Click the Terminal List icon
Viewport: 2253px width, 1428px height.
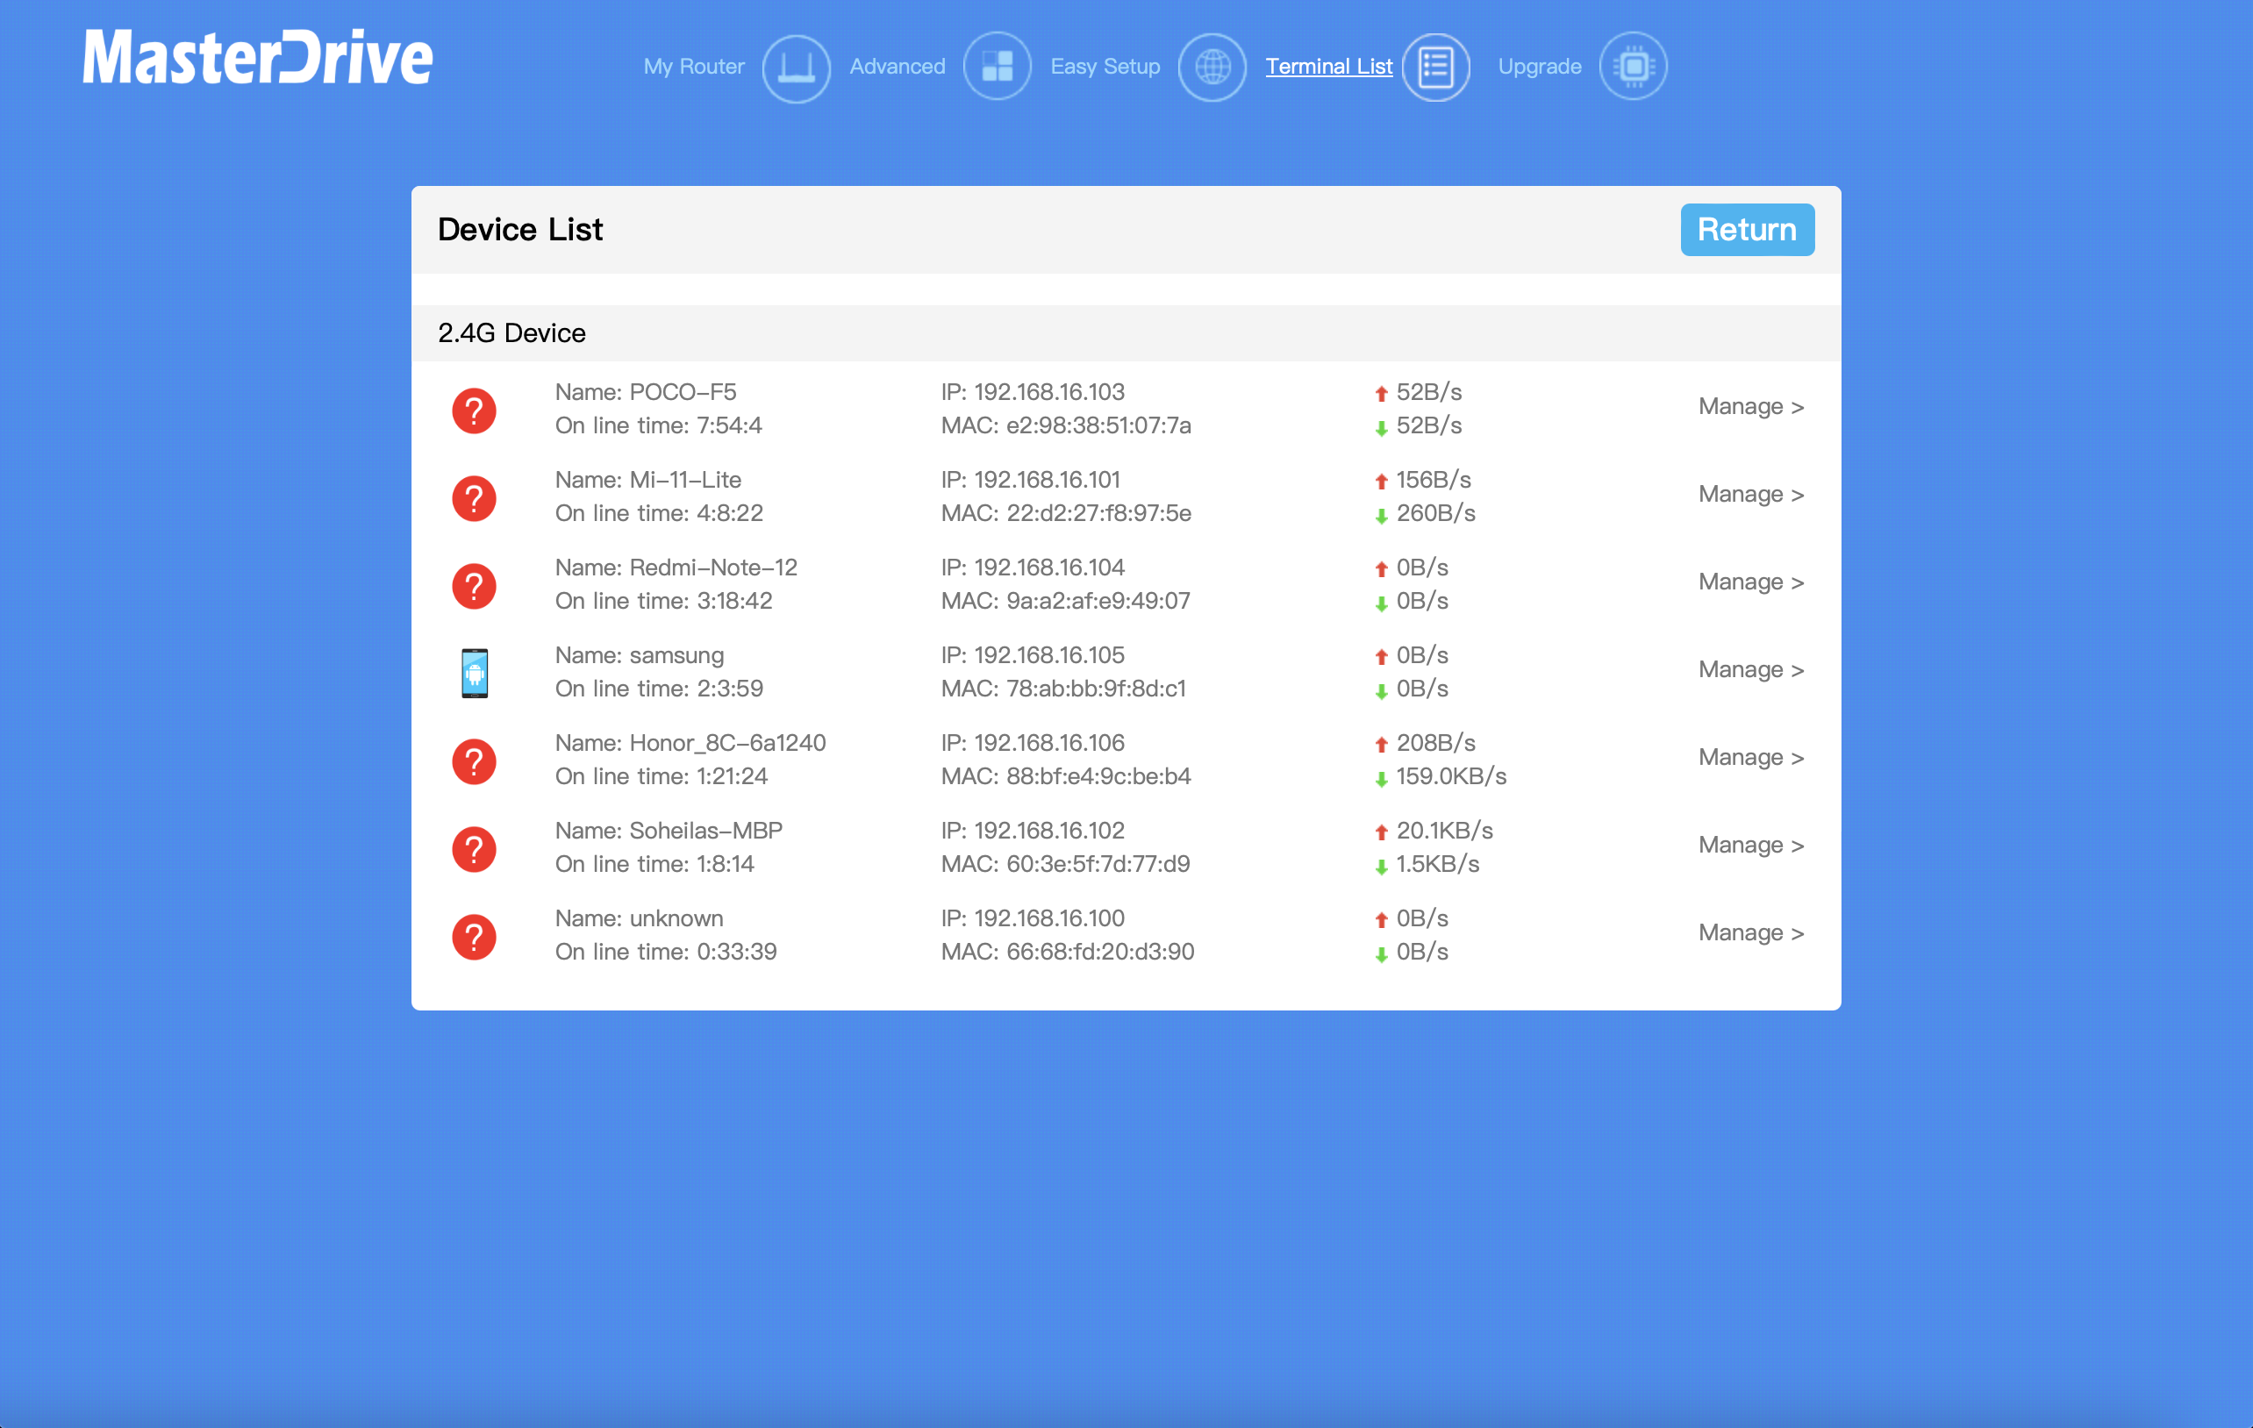pyautogui.click(x=1436, y=67)
